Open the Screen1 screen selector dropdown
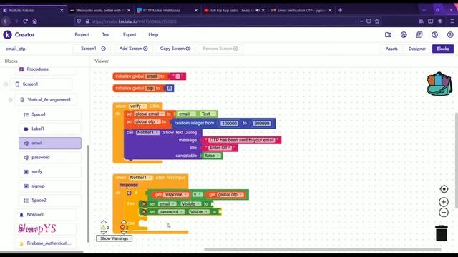 pyautogui.click(x=93, y=49)
